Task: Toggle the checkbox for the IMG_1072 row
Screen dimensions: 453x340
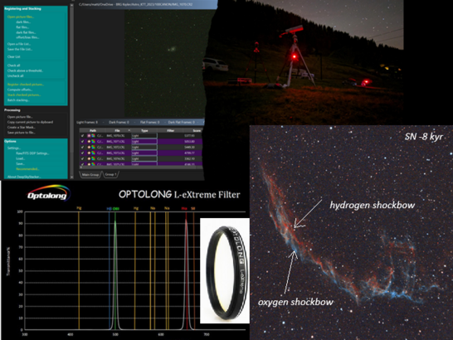Action: tap(83, 147)
